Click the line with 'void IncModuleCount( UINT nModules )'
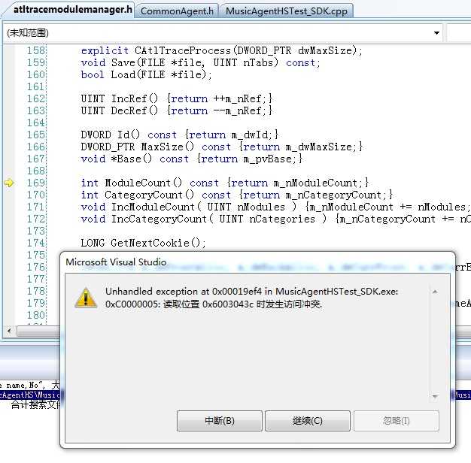Image resolution: width=471 pixels, height=463 pixels. click(x=275, y=207)
